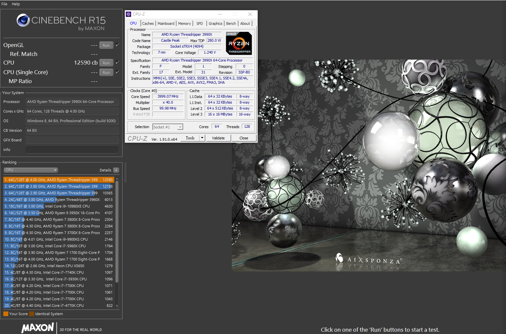
Task: Select ranking row 2 with score 12188
Action: pos(59,186)
